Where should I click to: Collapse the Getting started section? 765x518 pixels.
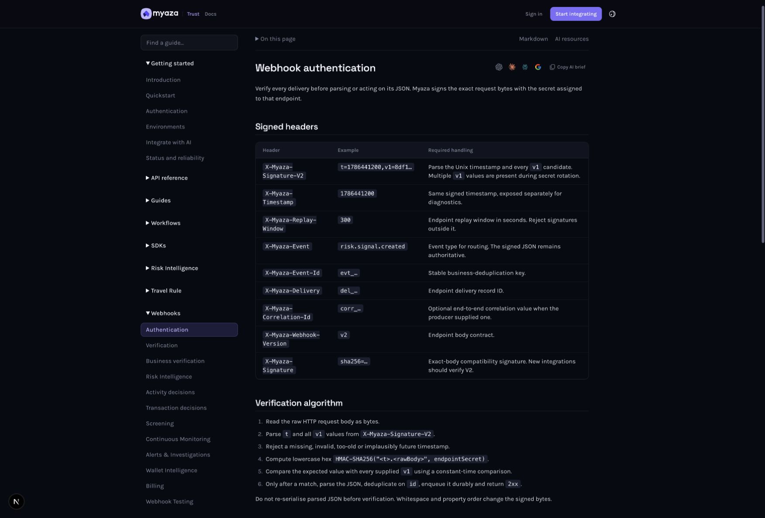click(x=170, y=63)
